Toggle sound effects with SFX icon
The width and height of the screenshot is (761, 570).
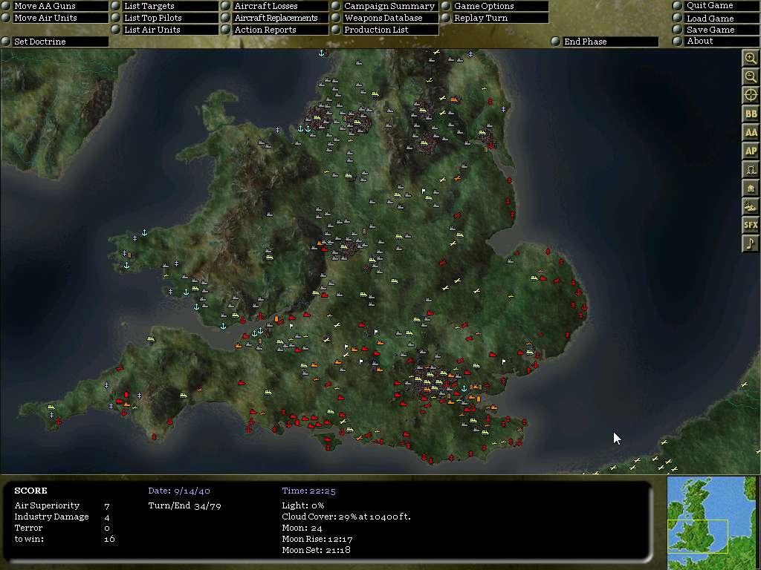(751, 224)
